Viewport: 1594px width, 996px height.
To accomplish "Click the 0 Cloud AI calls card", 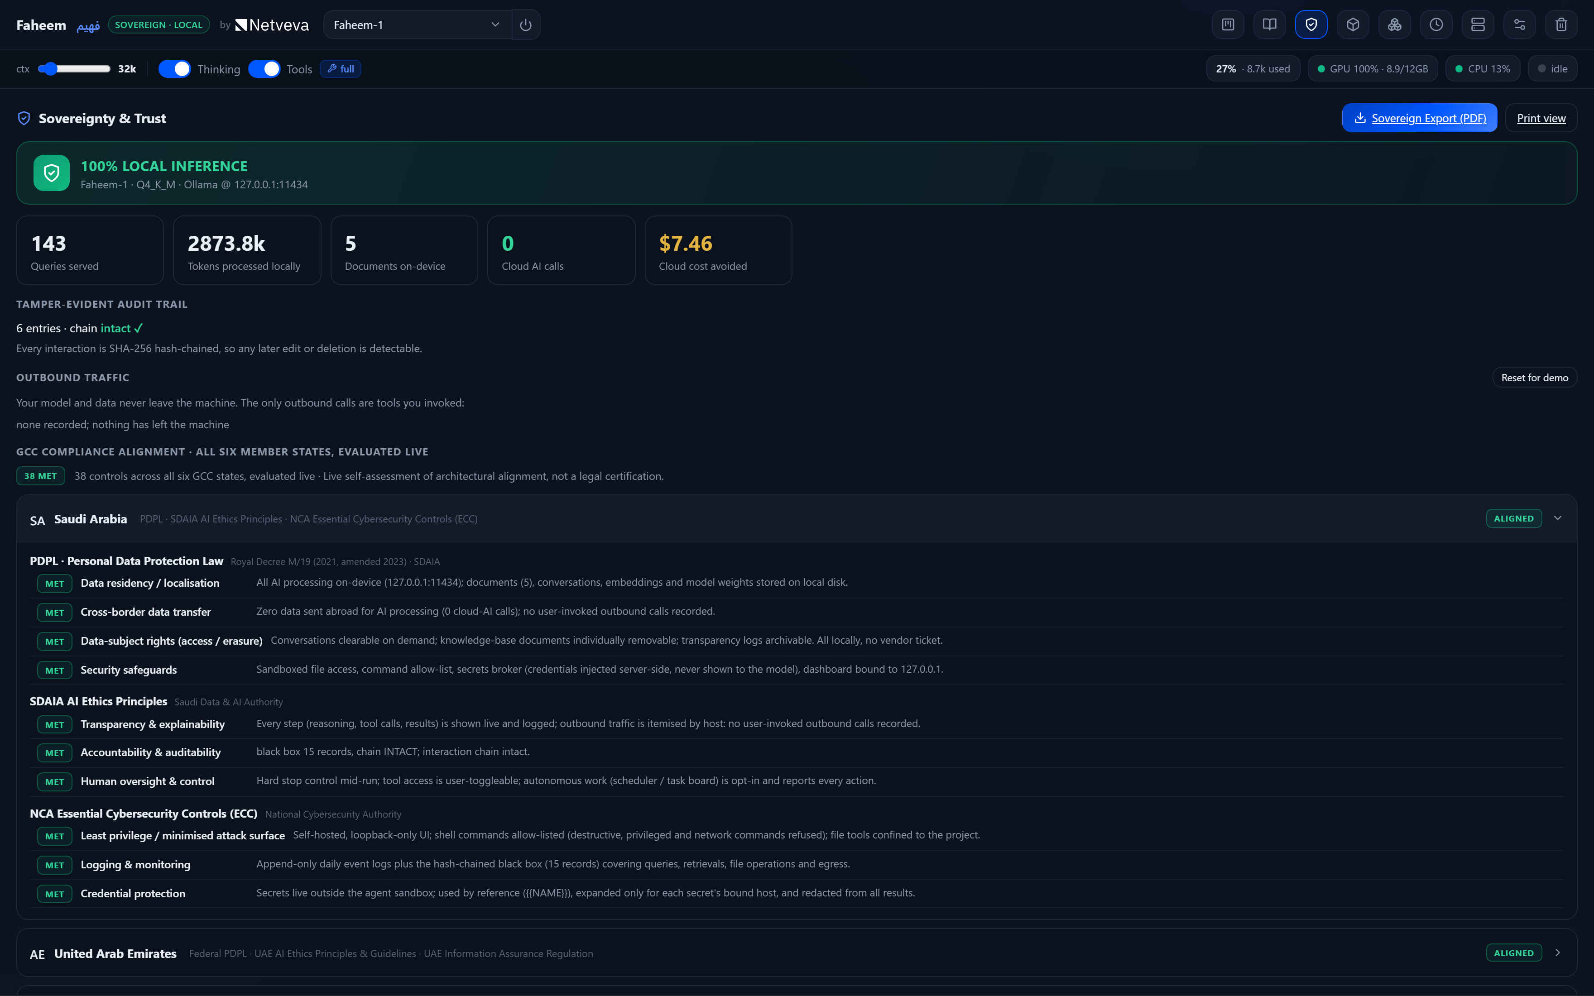I will pos(561,250).
